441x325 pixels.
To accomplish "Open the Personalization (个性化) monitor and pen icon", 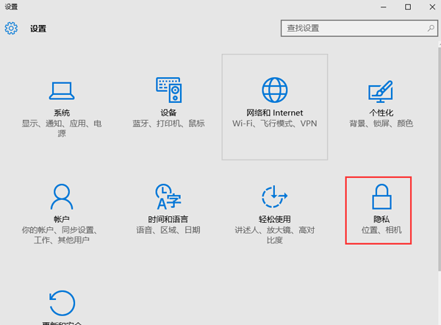I will tap(381, 91).
